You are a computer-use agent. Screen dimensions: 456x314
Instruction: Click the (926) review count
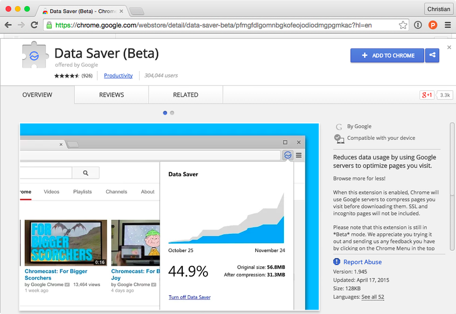pos(87,76)
